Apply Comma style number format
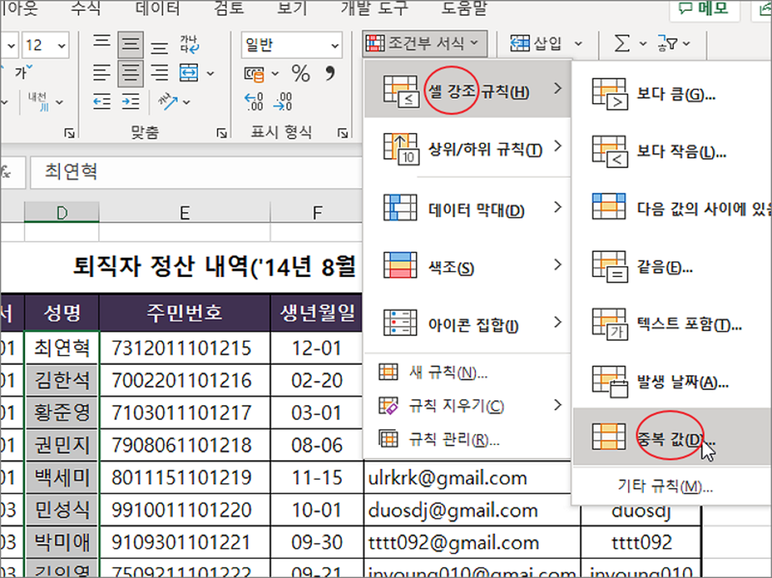The height and width of the screenshot is (578, 772). coord(330,74)
